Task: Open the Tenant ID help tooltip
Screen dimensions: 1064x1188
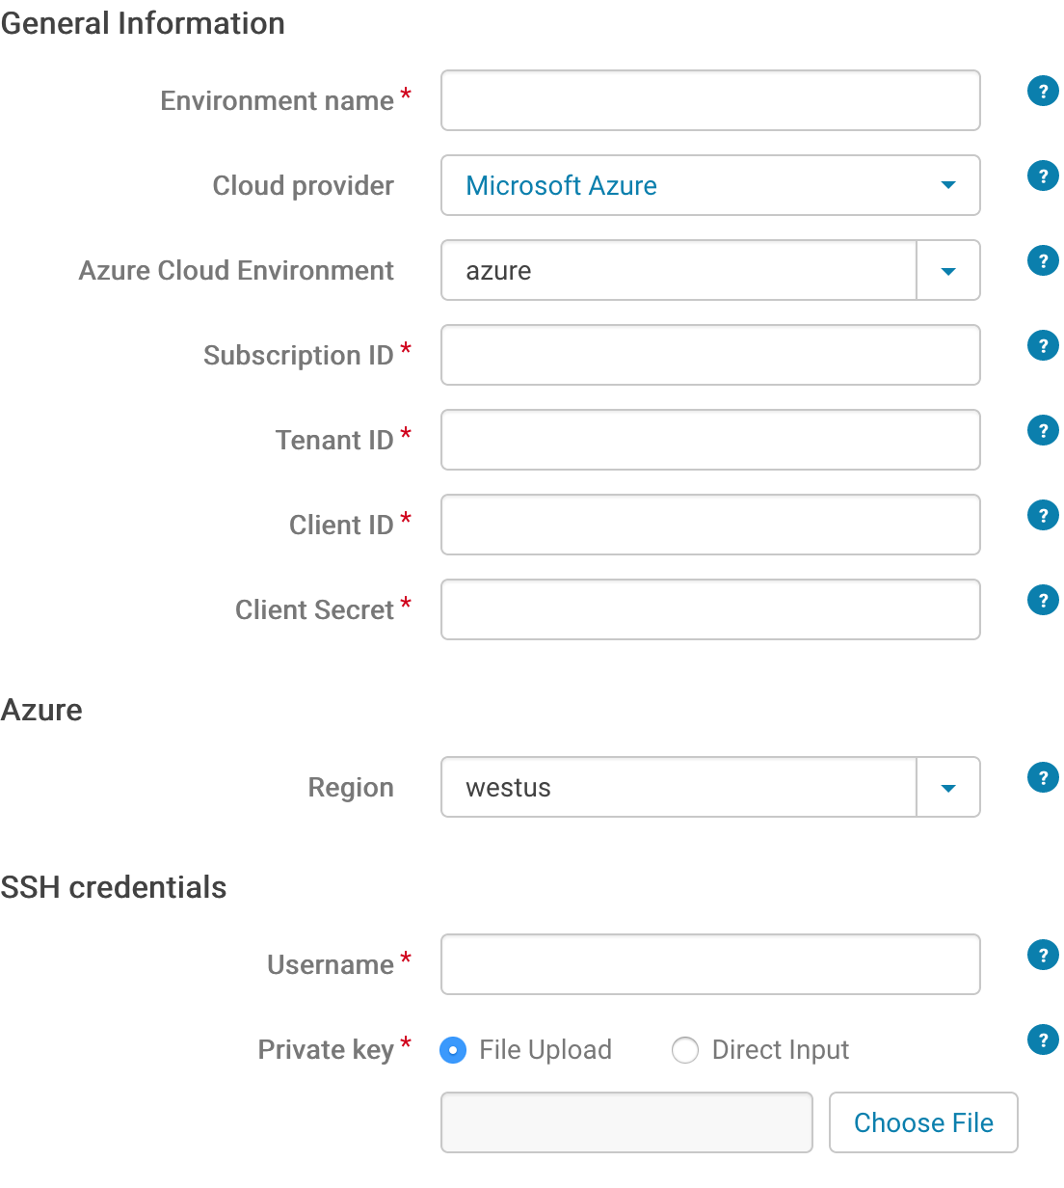Action: (x=1043, y=431)
